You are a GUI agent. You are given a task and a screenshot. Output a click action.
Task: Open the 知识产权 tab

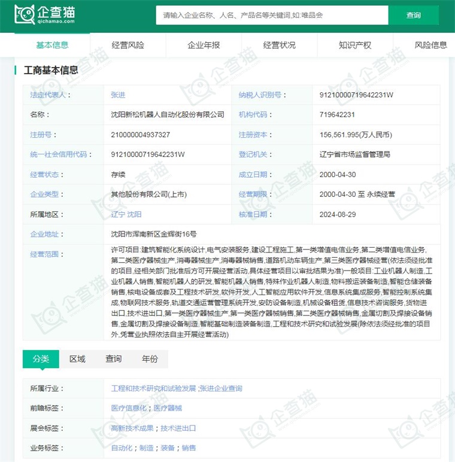355,45
